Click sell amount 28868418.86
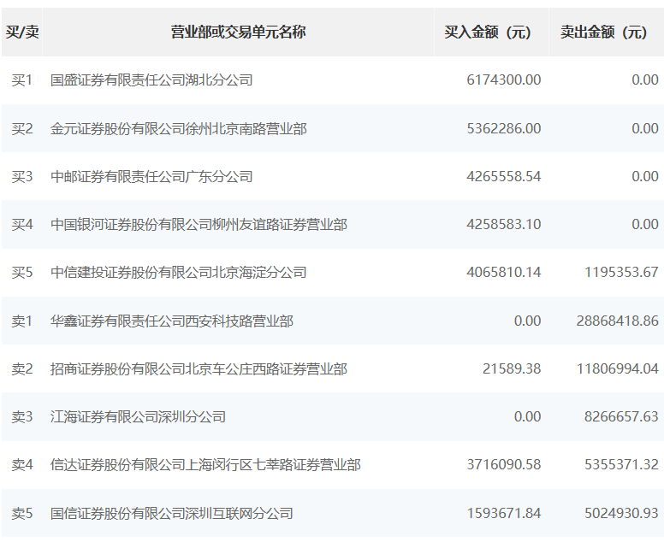Screen dimensions: 664x542 coord(618,321)
